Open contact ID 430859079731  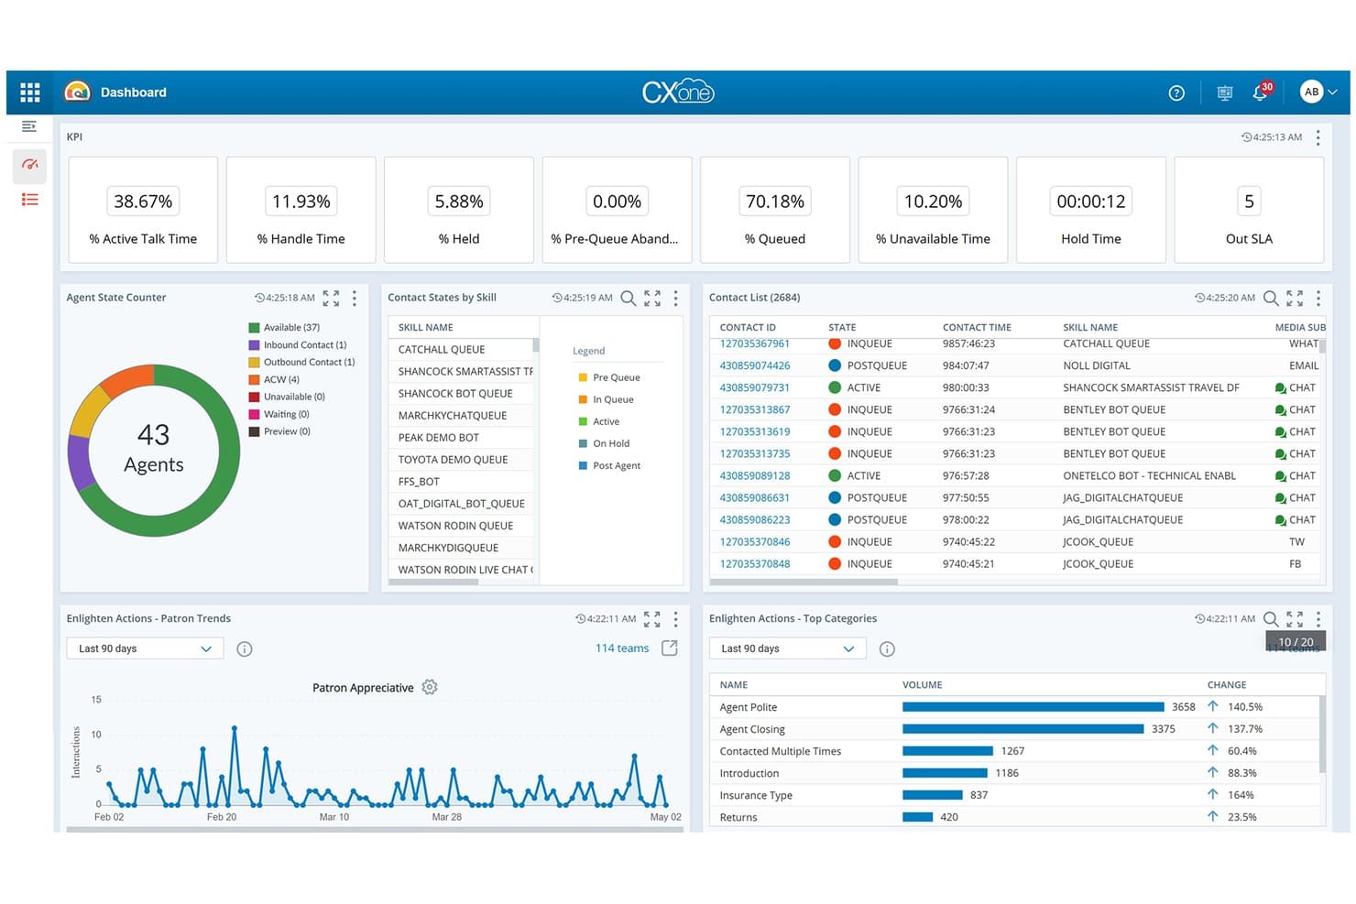pyautogui.click(x=755, y=387)
